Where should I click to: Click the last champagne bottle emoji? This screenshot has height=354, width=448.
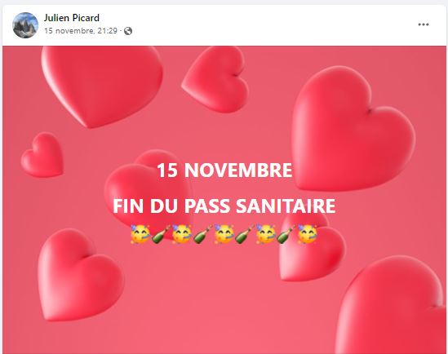coord(286,234)
